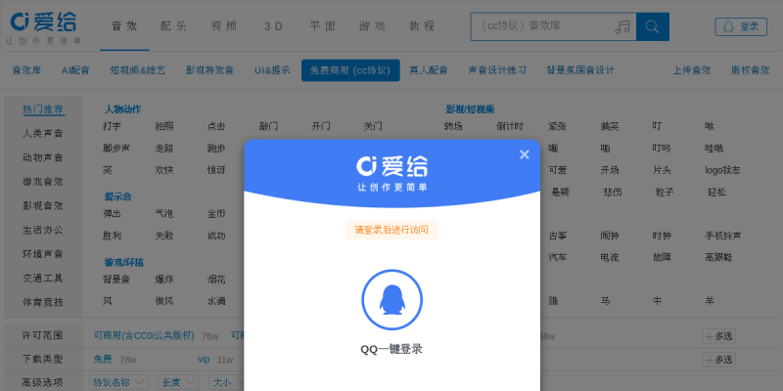Click the 拍照 sound tag
Image resolution: width=783 pixels, height=391 pixels.
tap(164, 126)
